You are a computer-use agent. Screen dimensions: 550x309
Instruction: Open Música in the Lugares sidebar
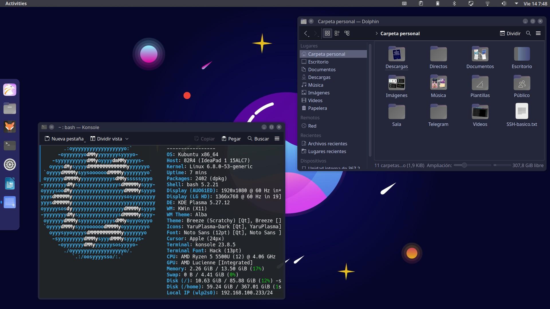[x=333, y=85]
